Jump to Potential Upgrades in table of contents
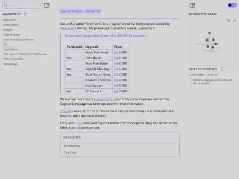The width and height of the screenshot is (239, 179). [x=213, y=82]
